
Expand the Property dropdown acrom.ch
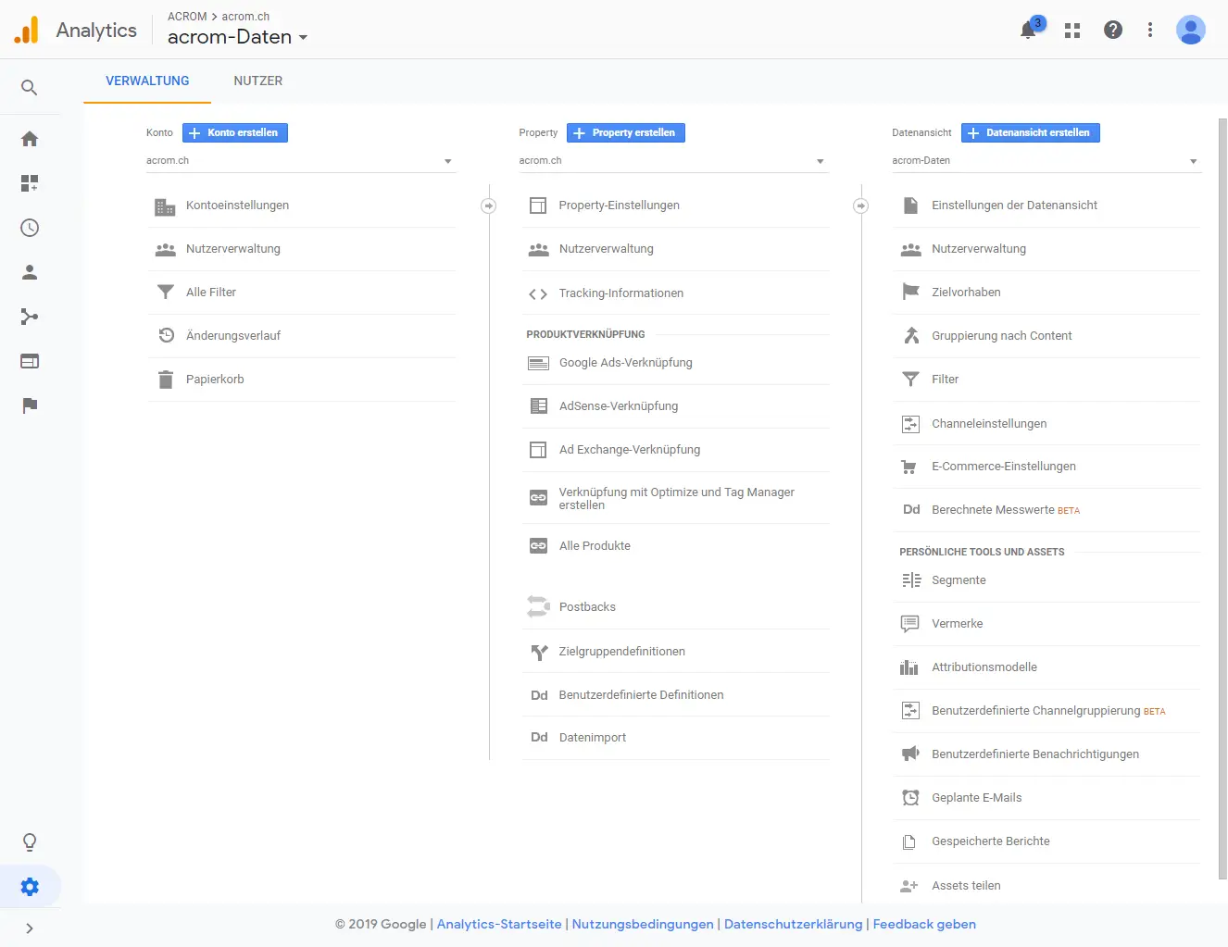tap(673, 160)
